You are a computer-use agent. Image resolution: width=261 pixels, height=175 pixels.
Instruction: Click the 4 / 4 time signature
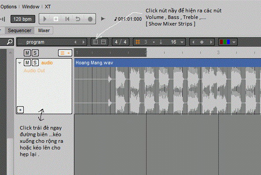tap(121, 42)
